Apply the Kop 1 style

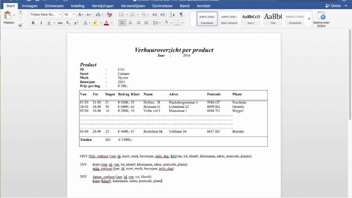251,19
